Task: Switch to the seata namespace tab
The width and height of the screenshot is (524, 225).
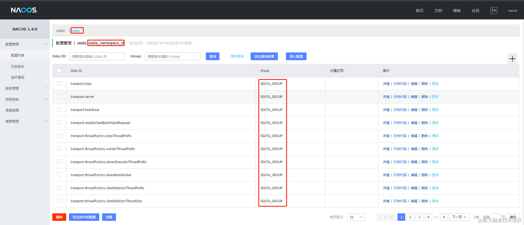Action: (x=76, y=31)
